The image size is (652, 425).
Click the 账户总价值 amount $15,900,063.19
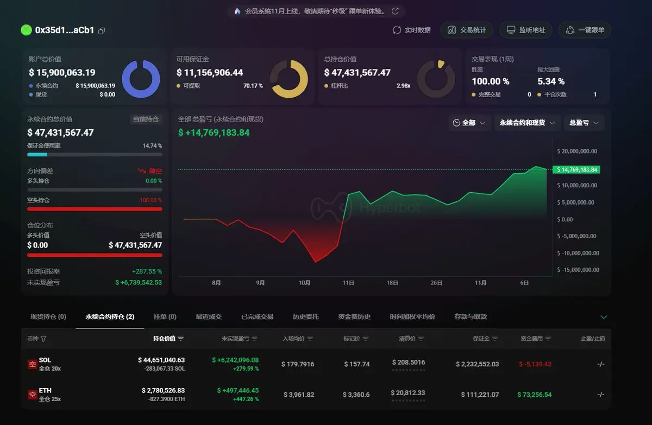pos(62,73)
